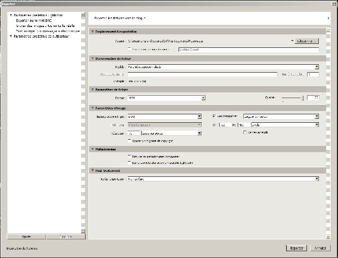Collapse the Paramètres de fichier section
This screenshot has height=258, width=338.
[x=92, y=90]
